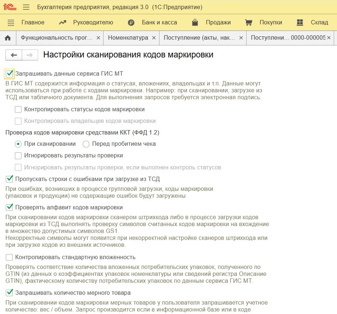
Task: Select the Перед пробитием чека radio button
Action: pyautogui.click(x=85, y=144)
